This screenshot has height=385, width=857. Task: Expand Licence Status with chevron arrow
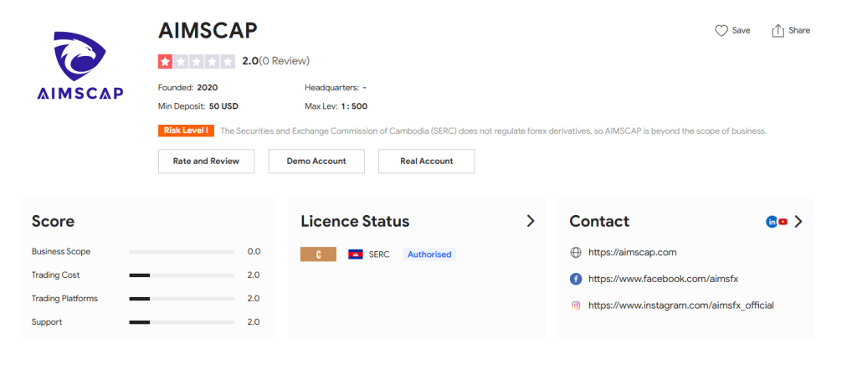tap(530, 221)
